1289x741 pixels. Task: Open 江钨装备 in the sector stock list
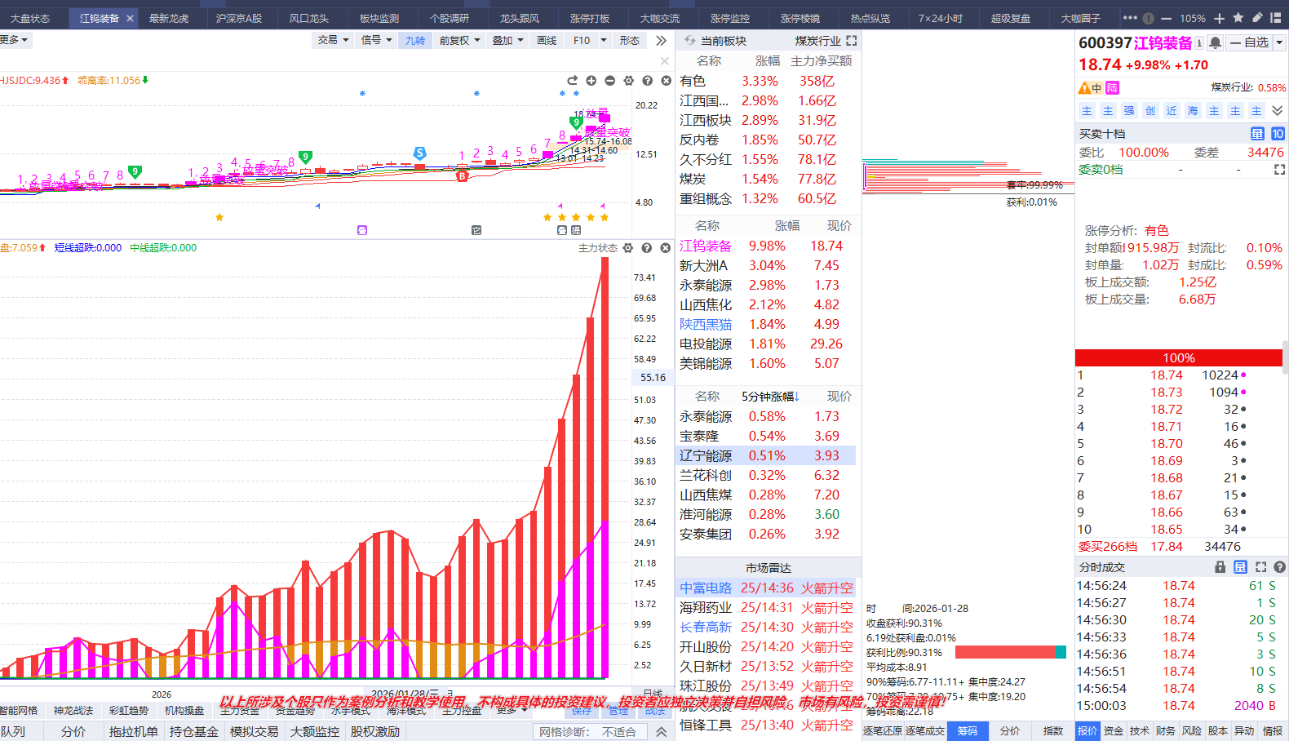click(x=706, y=246)
